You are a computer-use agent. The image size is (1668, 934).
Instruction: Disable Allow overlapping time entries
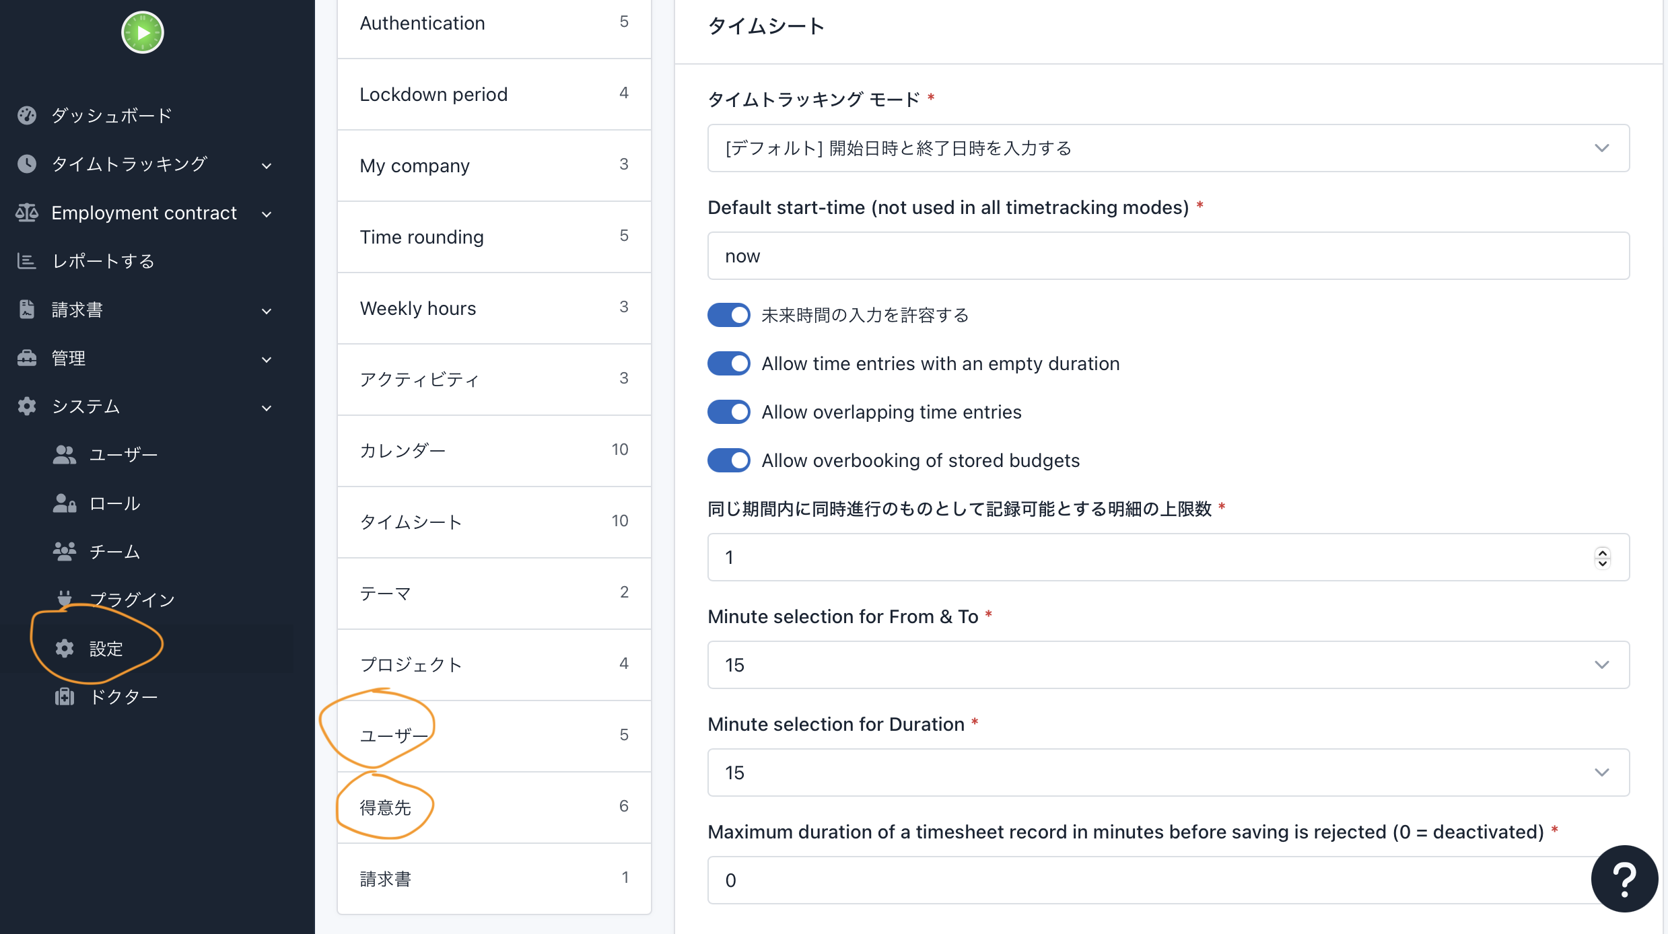(729, 412)
